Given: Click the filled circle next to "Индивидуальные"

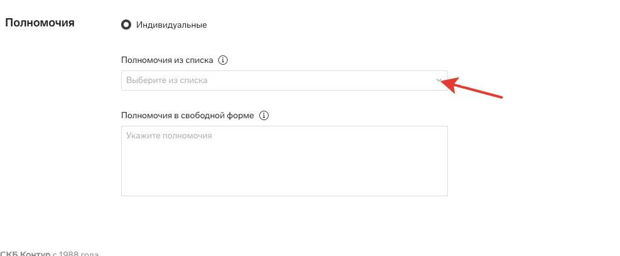Looking at the screenshot, I should coord(126,25).
